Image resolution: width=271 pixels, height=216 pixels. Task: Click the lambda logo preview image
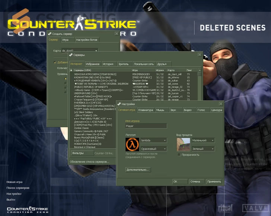(132, 144)
